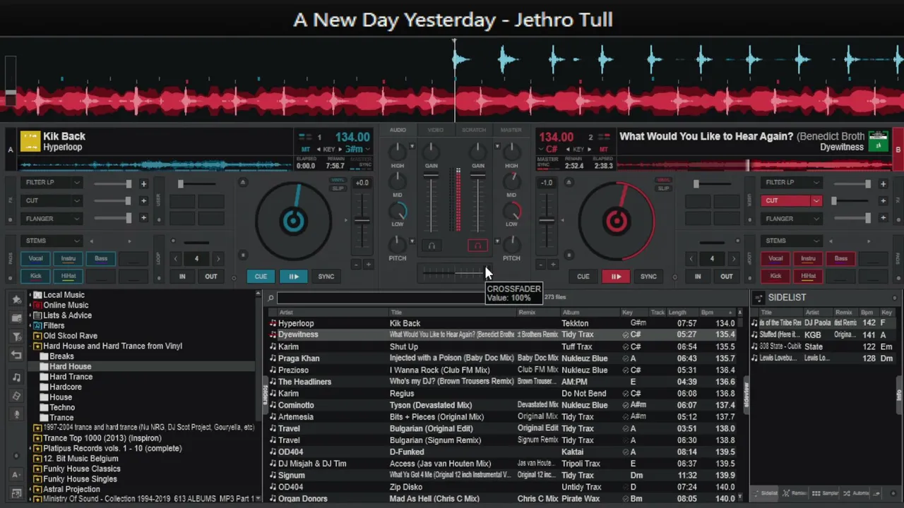904x508 pixels.
Task: Click the SYNC button on the left deck
Action: click(x=326, y=277)
